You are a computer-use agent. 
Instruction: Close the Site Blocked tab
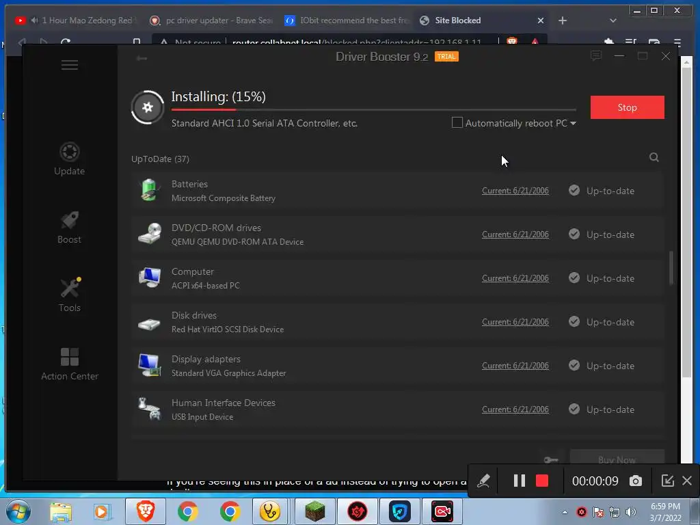pos(541,21)
